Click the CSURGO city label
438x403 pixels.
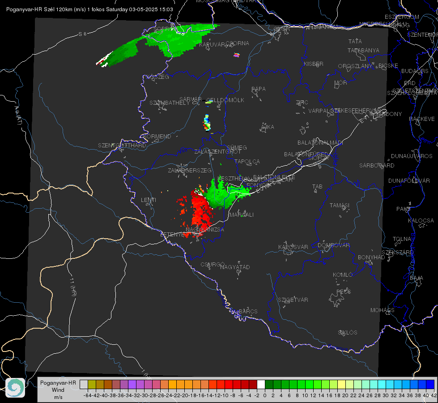[x=213, y=265]
